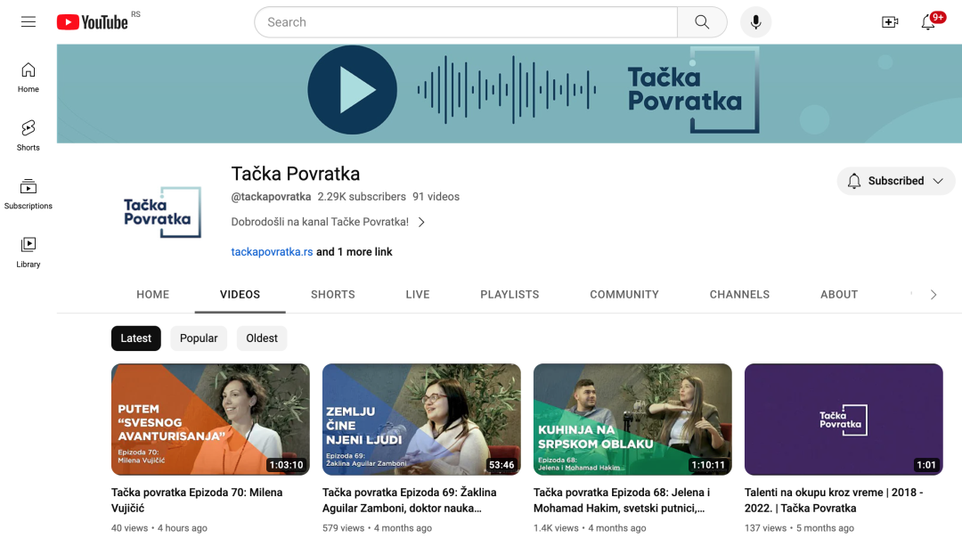The height and width of the screenshot is (538, 962).
Task: Open Epizoda 68 Kuhinja na srpskom oblaku thumbnail
Action: pyautogui.click(x=632, y=420)
